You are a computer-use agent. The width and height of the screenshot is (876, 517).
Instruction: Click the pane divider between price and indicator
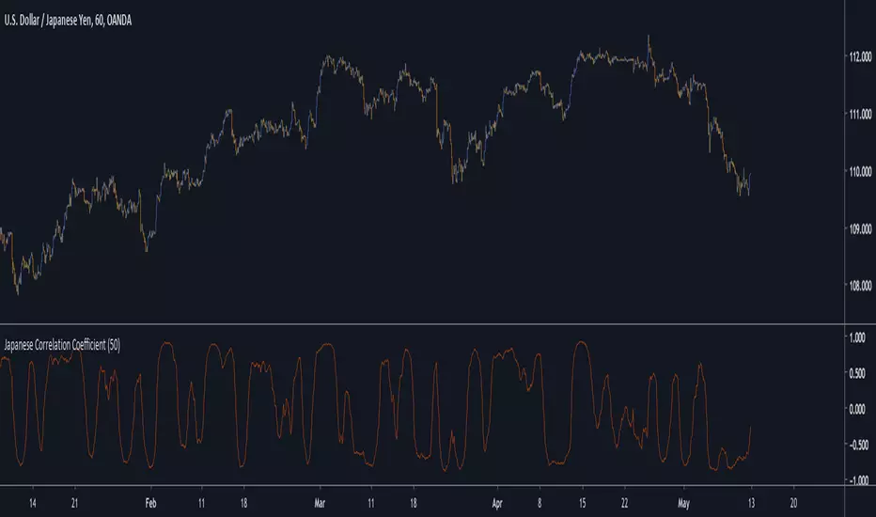click(x=422, y=323)
